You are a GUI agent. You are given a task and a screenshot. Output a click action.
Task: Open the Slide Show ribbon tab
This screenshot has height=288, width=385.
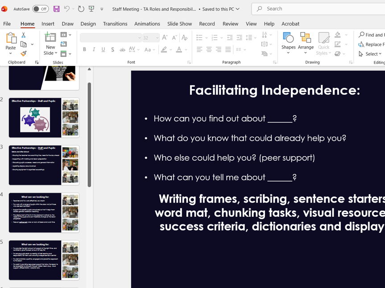click(179, 24)
